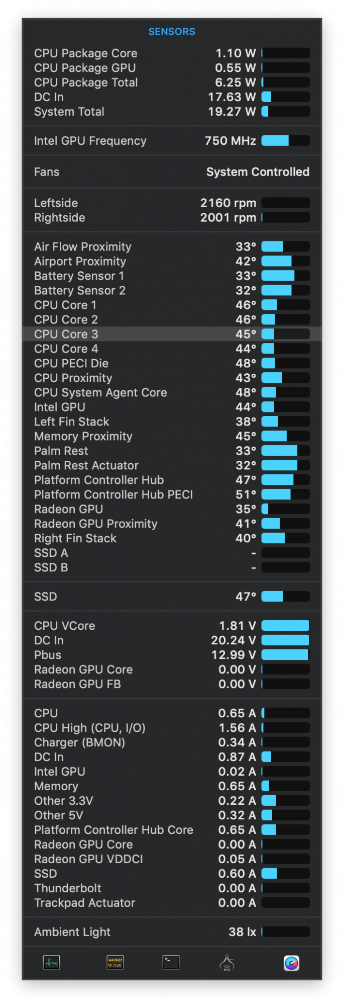Open Activity Monitor from the bottom bar
The image size is (344, 1006).
click(x=51, y=963)
